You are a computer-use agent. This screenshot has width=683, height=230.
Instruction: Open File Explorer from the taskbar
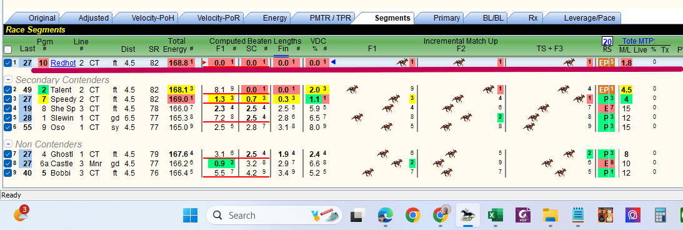551,215
